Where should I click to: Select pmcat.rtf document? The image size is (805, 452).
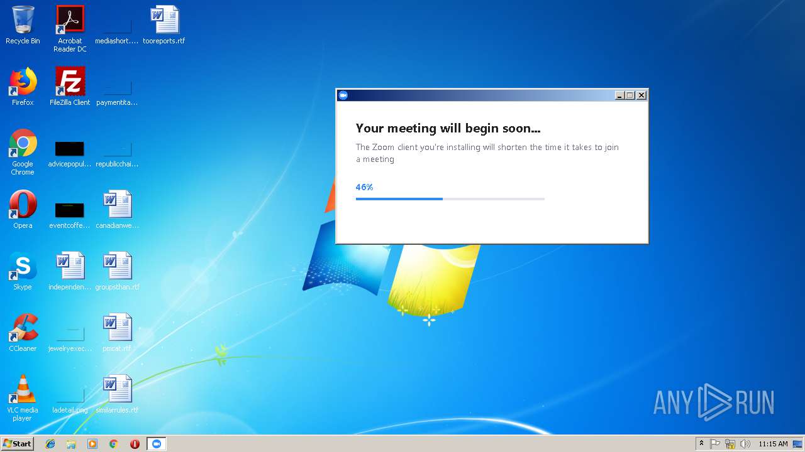pyautogui.click(x=117, y=333)
